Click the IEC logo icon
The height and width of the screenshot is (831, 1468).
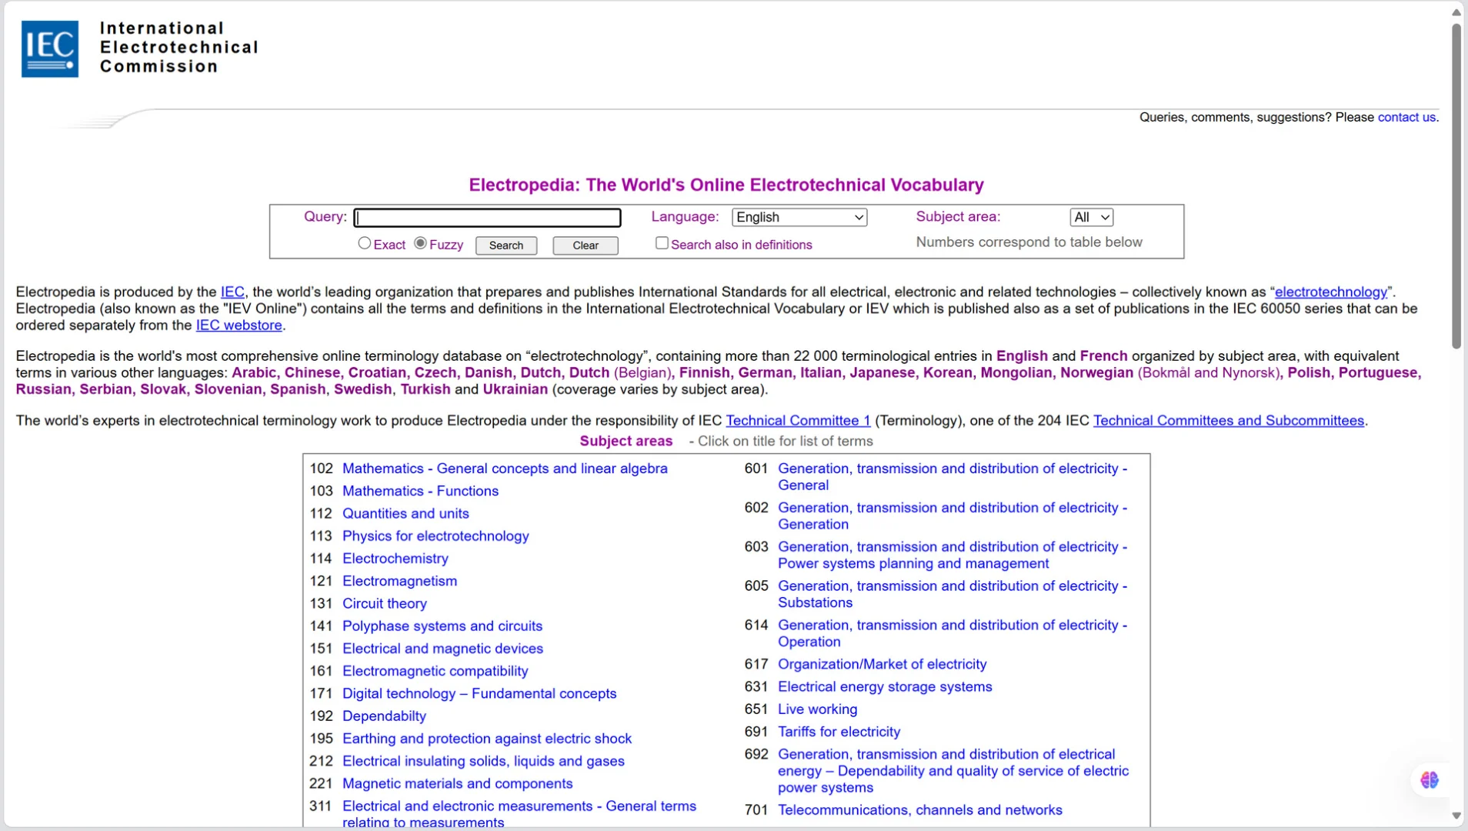click(x=50, y=48)
